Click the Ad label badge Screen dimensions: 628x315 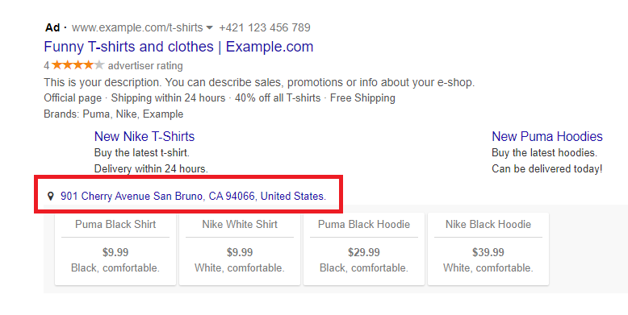click(52, 27)
